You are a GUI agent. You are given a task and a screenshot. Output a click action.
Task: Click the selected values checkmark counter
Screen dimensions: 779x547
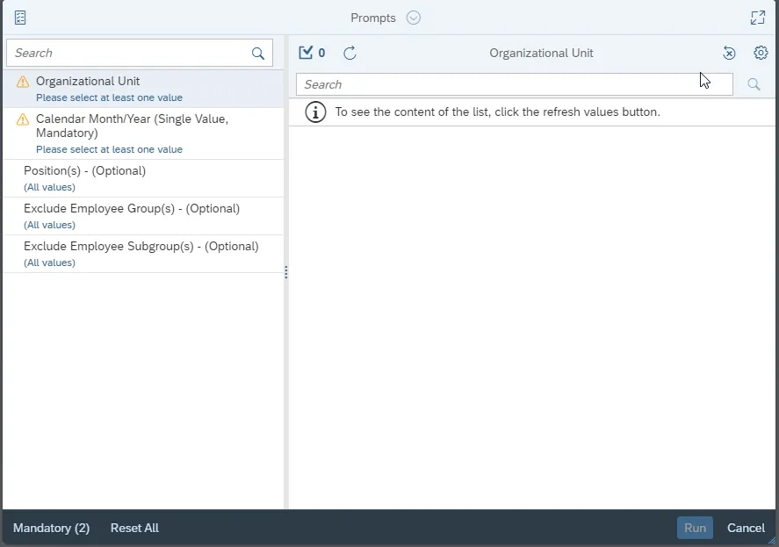(312, 53)
